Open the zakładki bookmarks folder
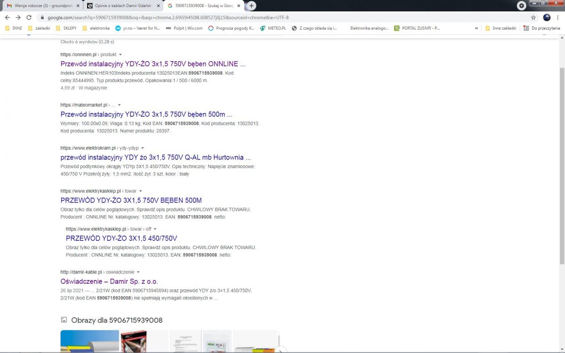Screen dimensions: 565x353 pos(39,28)
